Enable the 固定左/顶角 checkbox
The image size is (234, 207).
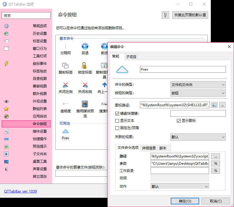tap(117, 128)
